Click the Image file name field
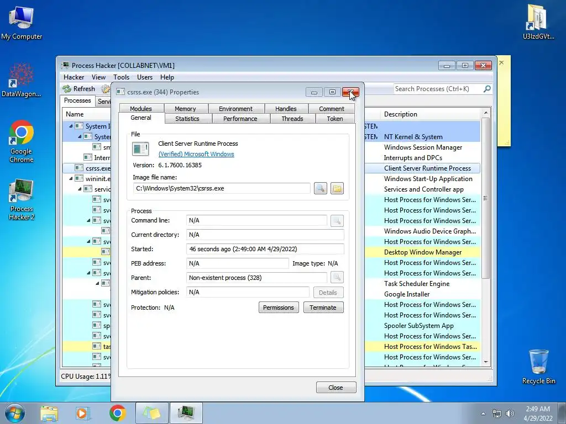Image resolution: width=566 pixels, height=424 pixels. click(222, 188)
